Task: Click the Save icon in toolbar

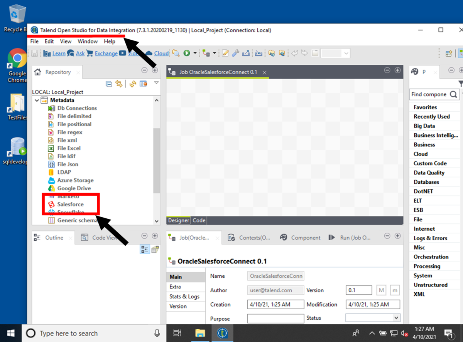Action: (35, 53)
